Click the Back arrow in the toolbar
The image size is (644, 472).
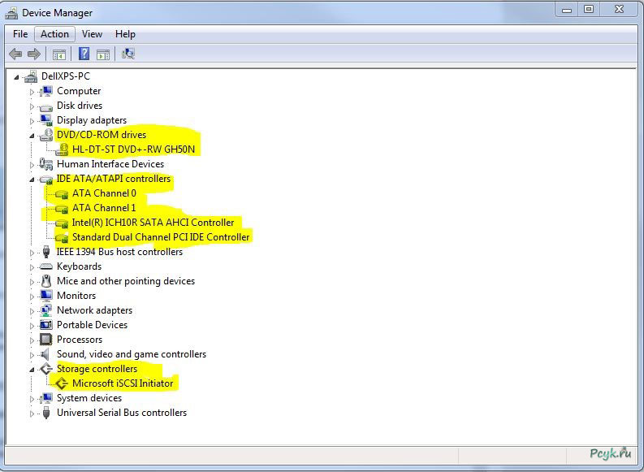15,54
